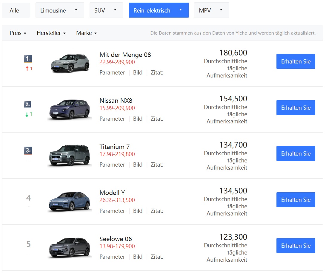Open the Marke filter dropdown
This screenshot has height=273, width=326.
pos(87,33)
